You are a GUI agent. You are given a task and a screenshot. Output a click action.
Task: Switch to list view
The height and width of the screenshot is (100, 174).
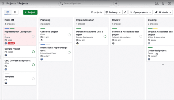15,12
